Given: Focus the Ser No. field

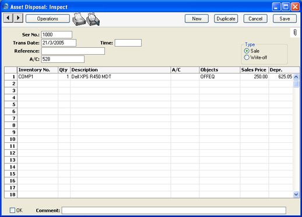Looking at the screenshot, I should tap(57, 34).
